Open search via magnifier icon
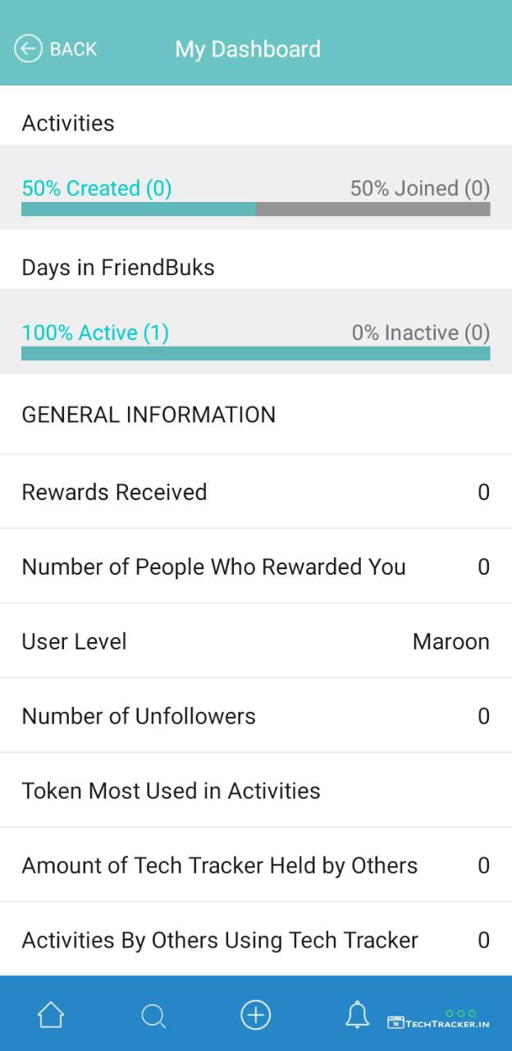Viewport: 512px width, 1051px height. (x=153, y=1017)
